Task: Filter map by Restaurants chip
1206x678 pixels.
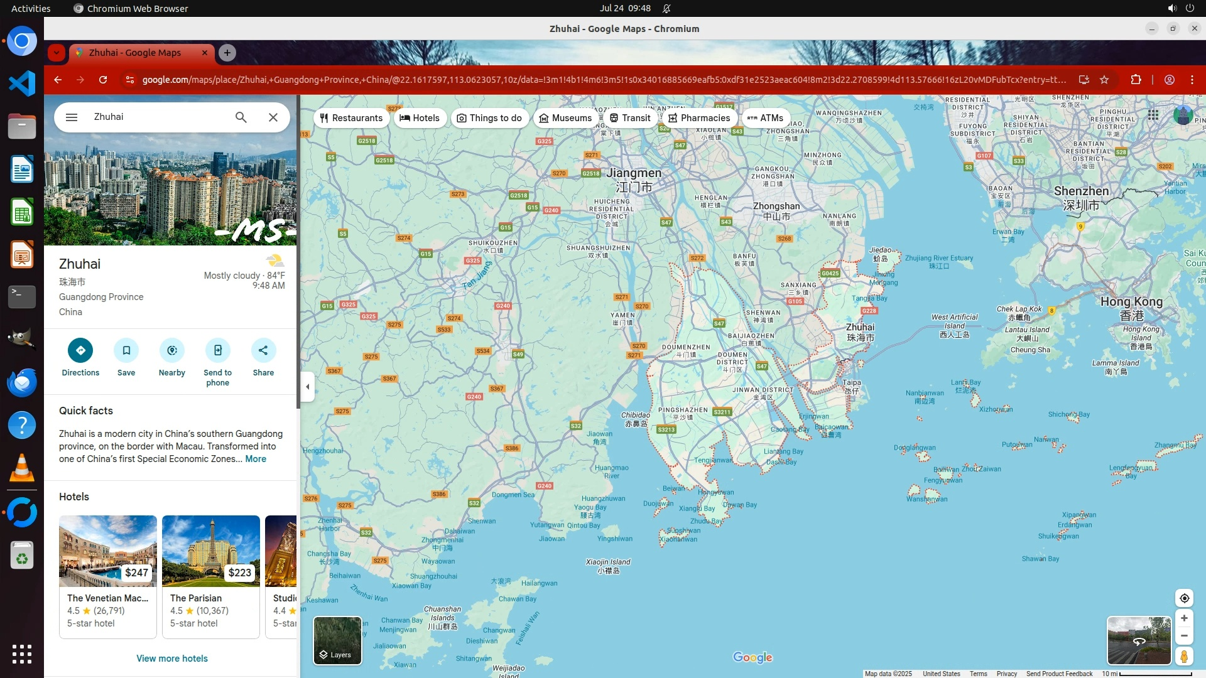Action: [351, 118]
